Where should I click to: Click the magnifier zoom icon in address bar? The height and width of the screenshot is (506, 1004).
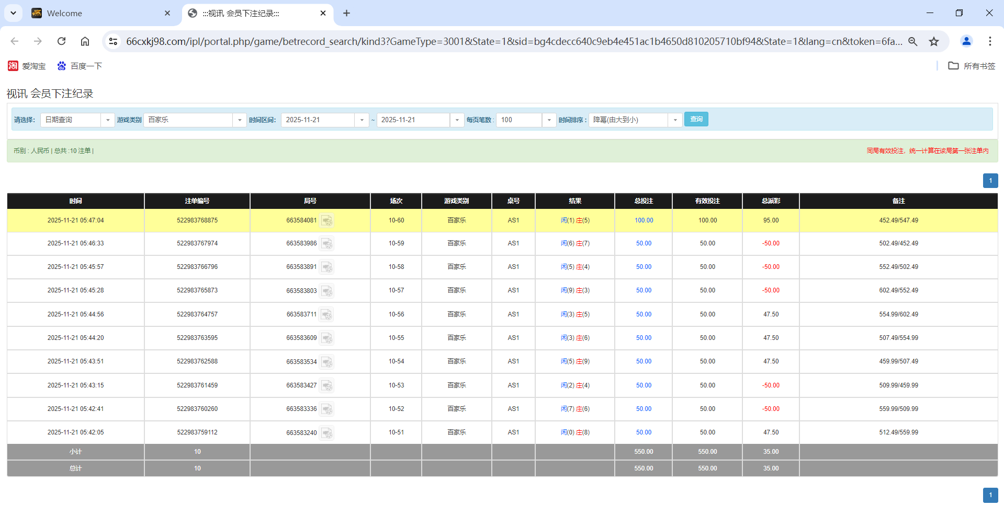[x=912, y=41]
